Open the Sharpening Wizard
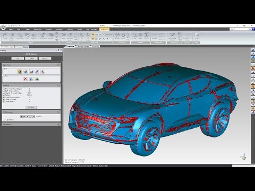Viewport: 255px width, 191px height. point(172,37)
